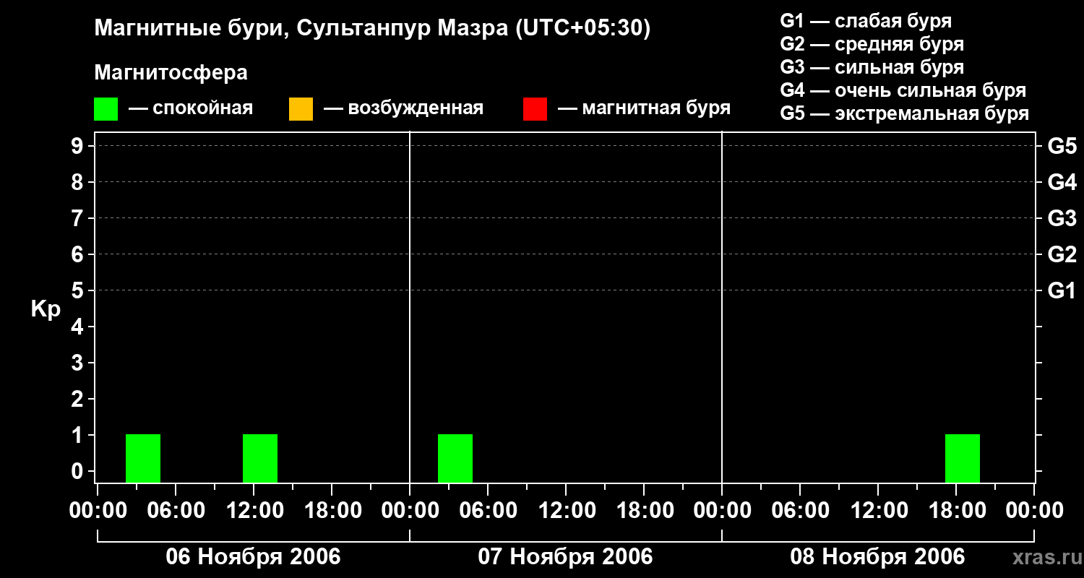Click the 'Магнитосфера' legend heading
This screenshot has width=1084, height=578.
click(x=171, y=73)
